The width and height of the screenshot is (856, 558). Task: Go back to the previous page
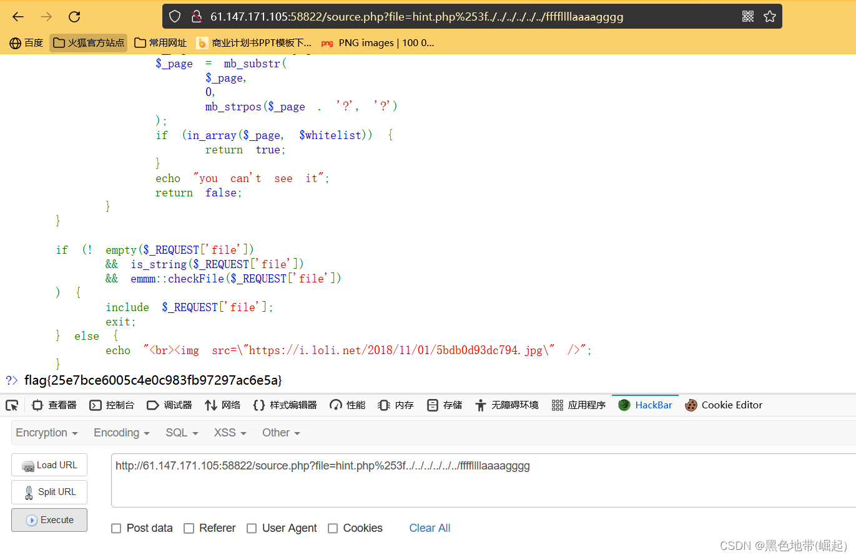(18, 17)
